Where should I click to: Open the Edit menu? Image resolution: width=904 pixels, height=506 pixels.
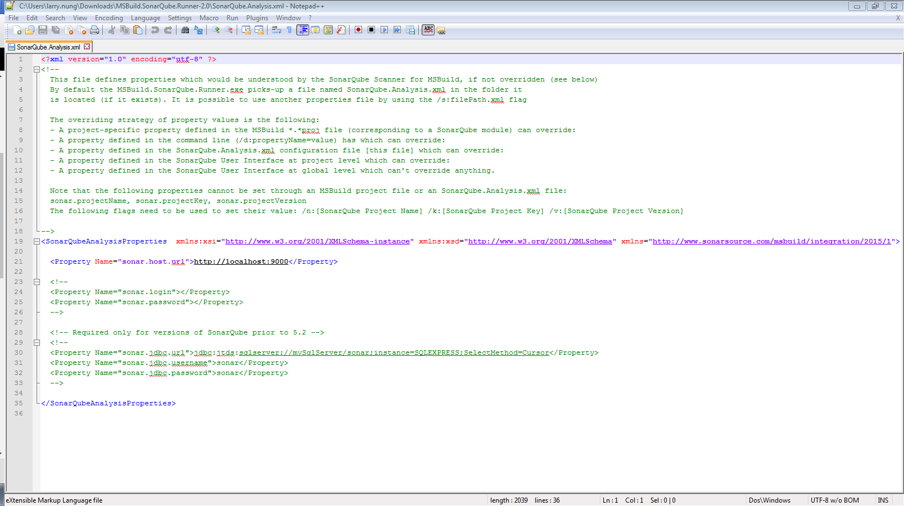tap(32, 18)
